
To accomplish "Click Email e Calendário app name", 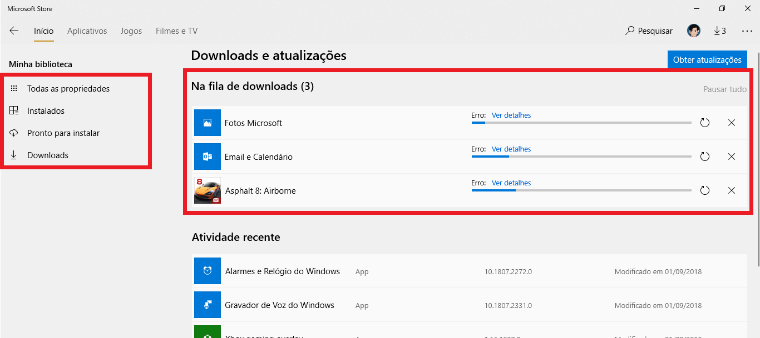I will [259, 157].
